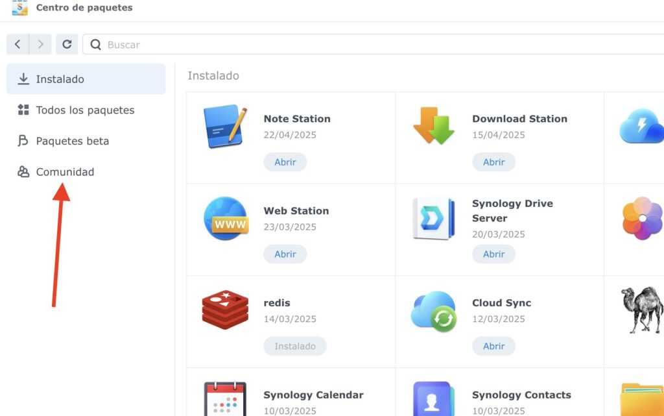Image resolution: width=664 pixels, height=416 pixels.
Task: Click the date 20/03/2025 under Synology Drive
Action: (499, 234)
